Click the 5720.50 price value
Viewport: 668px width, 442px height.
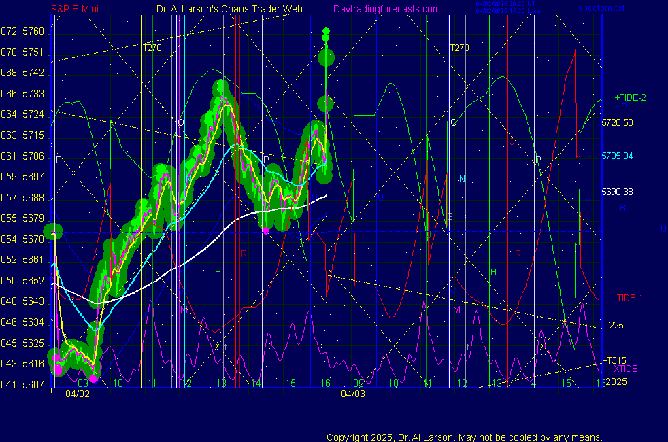pos(618,123)
